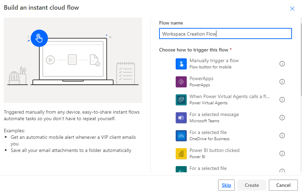This screenshot has width=302, height=192.
Task: Show info for OneDrive selected file trigger
Action: (282, 136)
